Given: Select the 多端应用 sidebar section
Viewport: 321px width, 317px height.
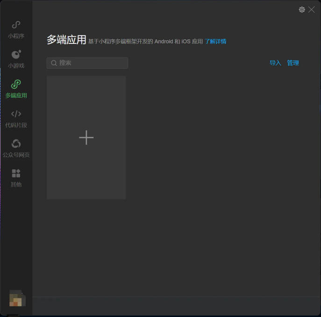Looking at the screenshot, I should (16, 89).
